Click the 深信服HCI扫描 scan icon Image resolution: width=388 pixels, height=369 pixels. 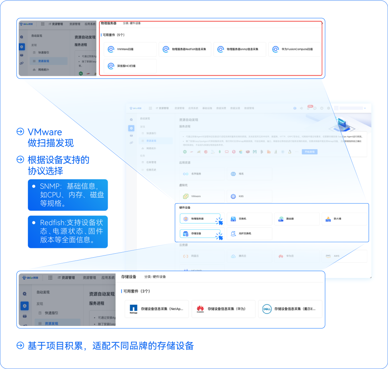tap(111, 66)
